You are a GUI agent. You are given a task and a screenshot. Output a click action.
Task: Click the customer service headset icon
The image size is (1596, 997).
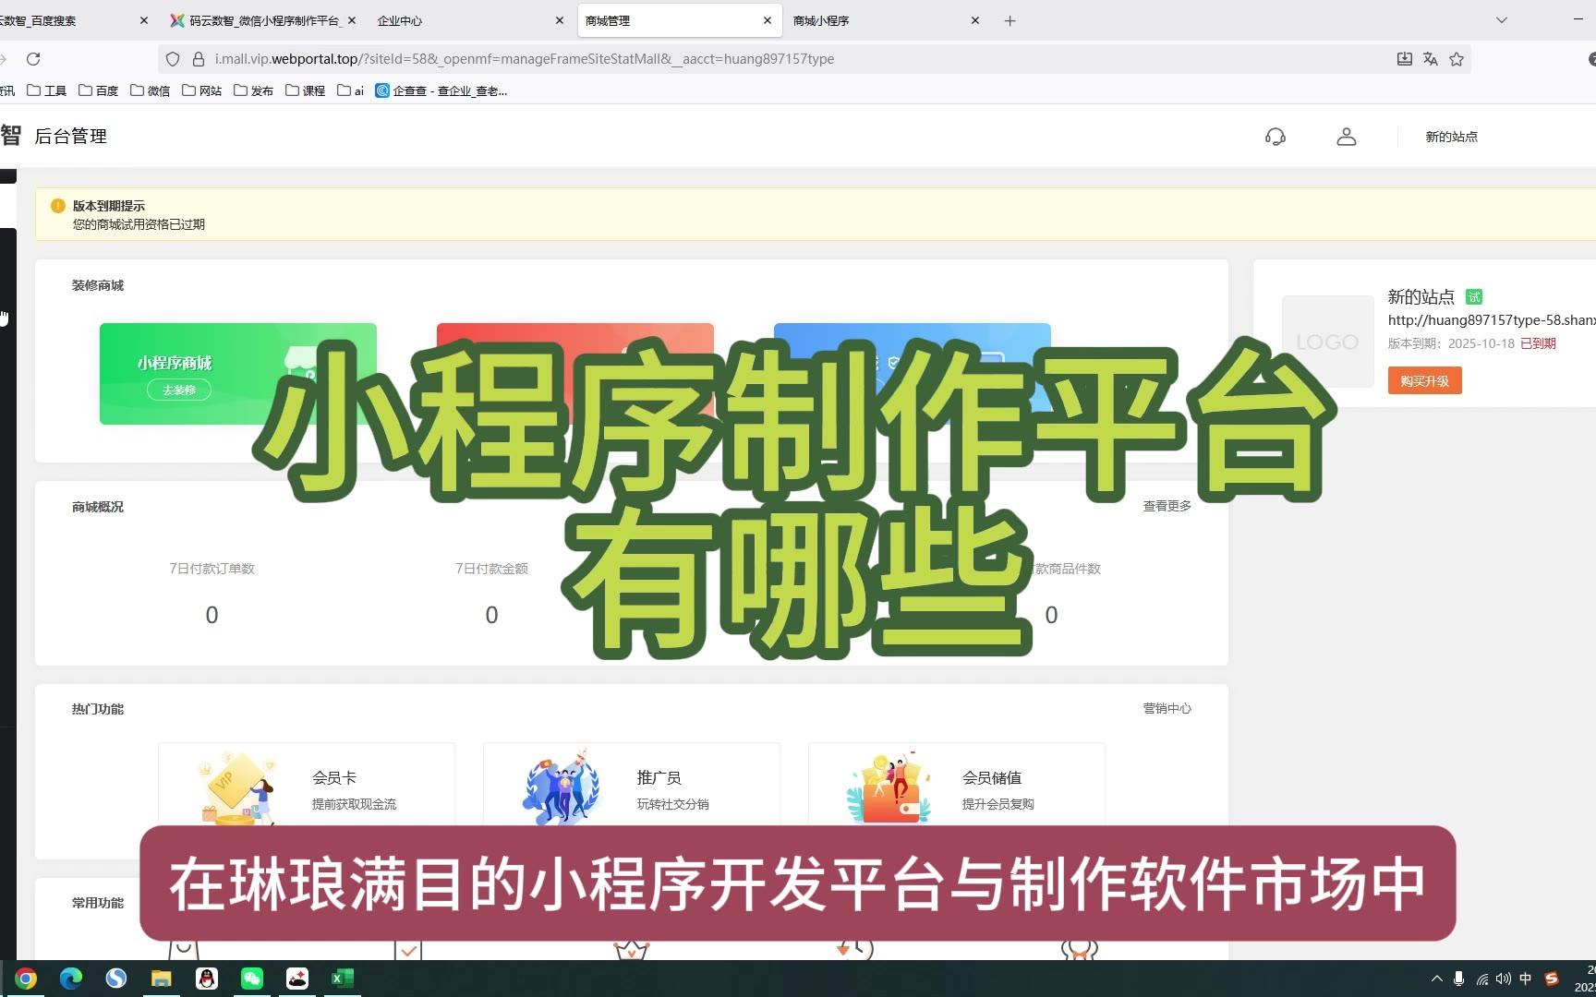click(x=1275, y=137)
